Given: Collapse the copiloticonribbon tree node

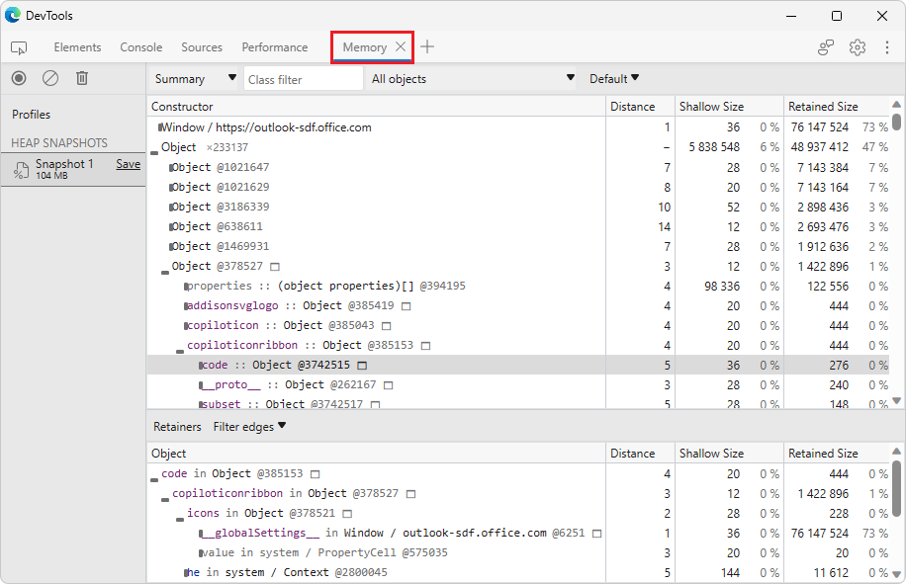Looking at the screenshot, I should point(180,346).
